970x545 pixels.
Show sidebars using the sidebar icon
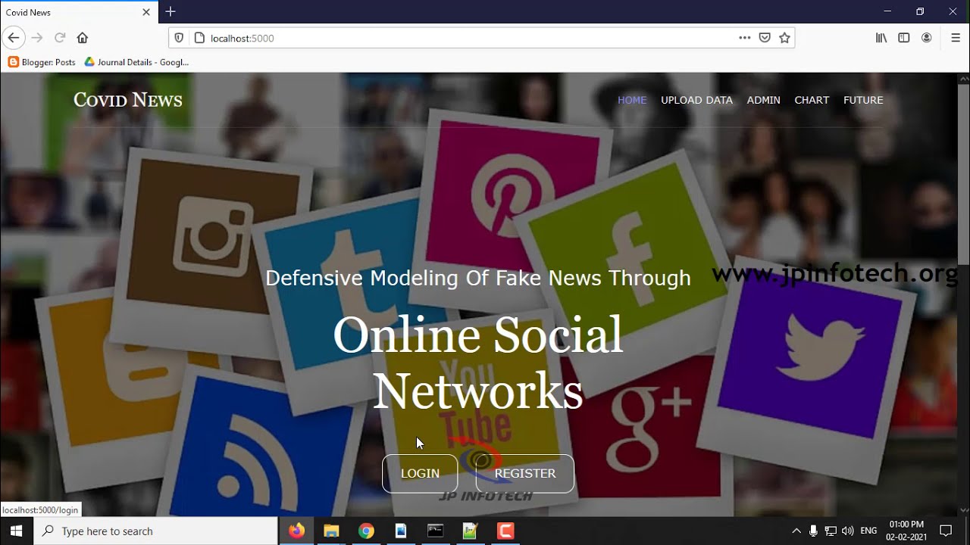pos(904,38)
